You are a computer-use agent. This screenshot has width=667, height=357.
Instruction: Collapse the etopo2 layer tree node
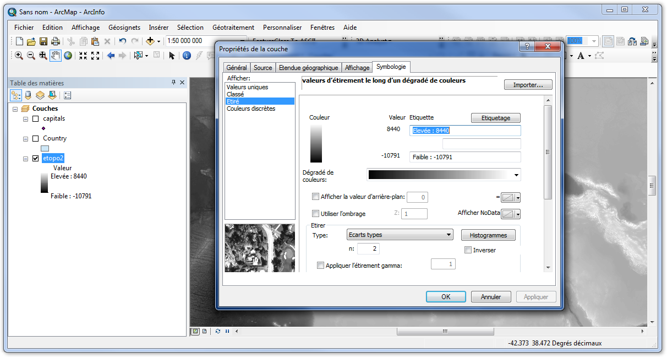click(x=26, y=159)
